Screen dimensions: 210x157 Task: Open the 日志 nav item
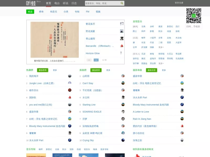pyautogui.click(x=74, y=3)
